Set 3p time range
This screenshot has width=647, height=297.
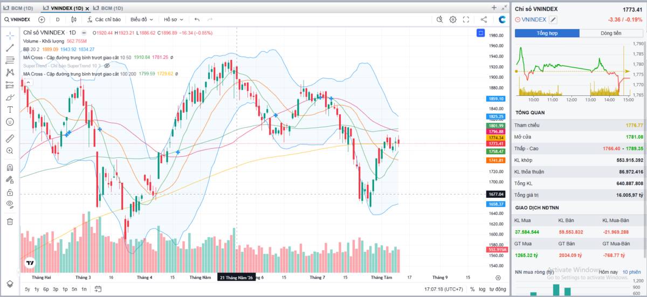56,289
